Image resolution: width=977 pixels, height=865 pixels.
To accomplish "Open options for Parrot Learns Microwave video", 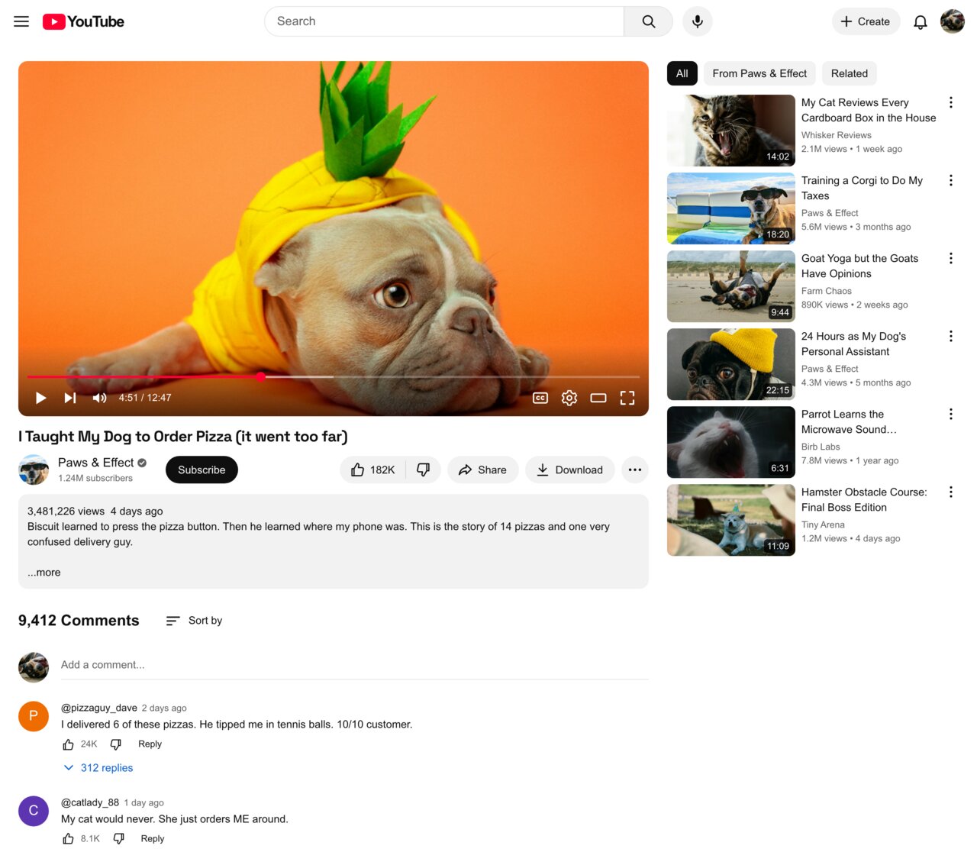I will (951, 414).
